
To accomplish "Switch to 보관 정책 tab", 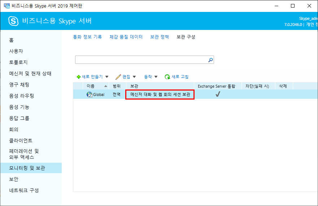I will pos(160,37).
